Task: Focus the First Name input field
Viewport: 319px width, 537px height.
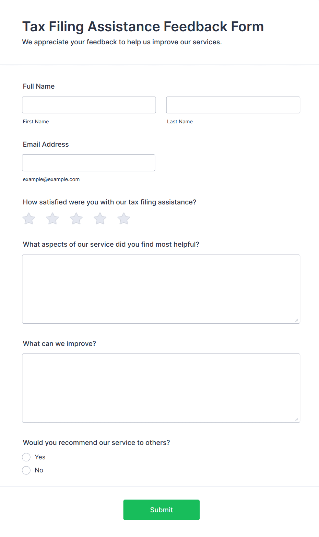Action: coord(89,105)
